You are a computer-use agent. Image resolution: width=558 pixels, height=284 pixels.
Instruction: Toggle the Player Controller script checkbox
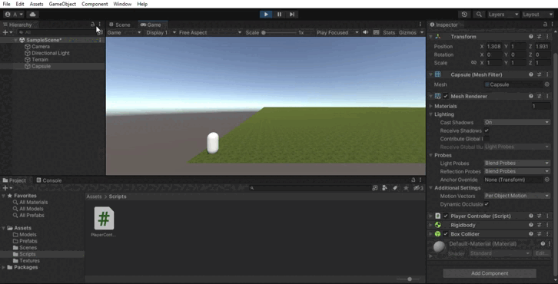point(446,216)
